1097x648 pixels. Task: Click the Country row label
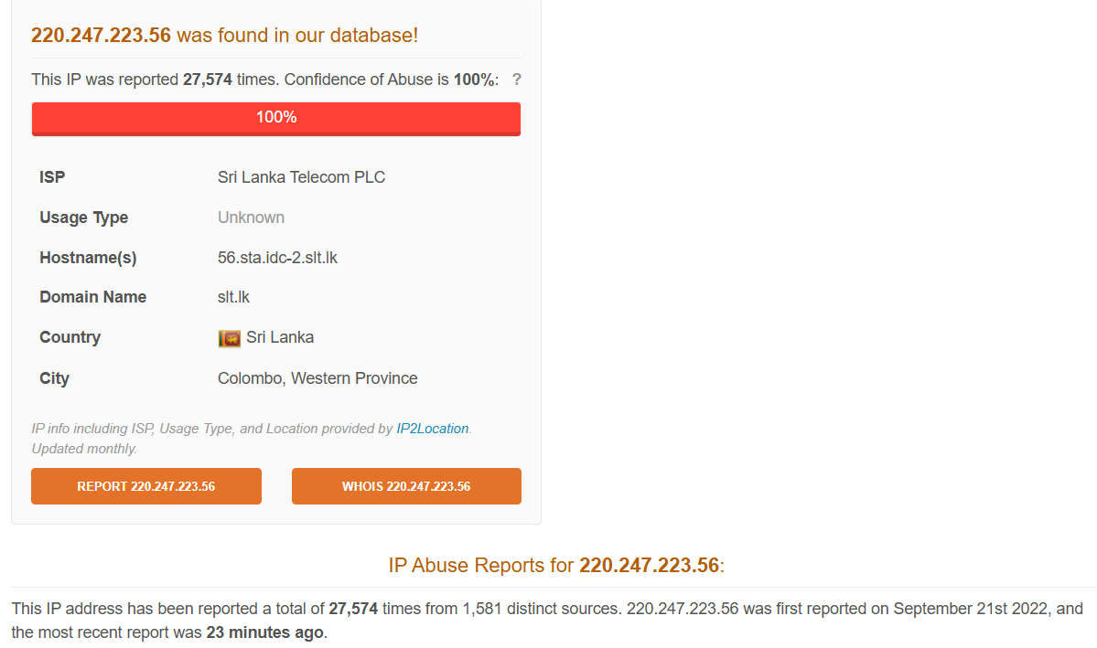[x=70, y=337]
